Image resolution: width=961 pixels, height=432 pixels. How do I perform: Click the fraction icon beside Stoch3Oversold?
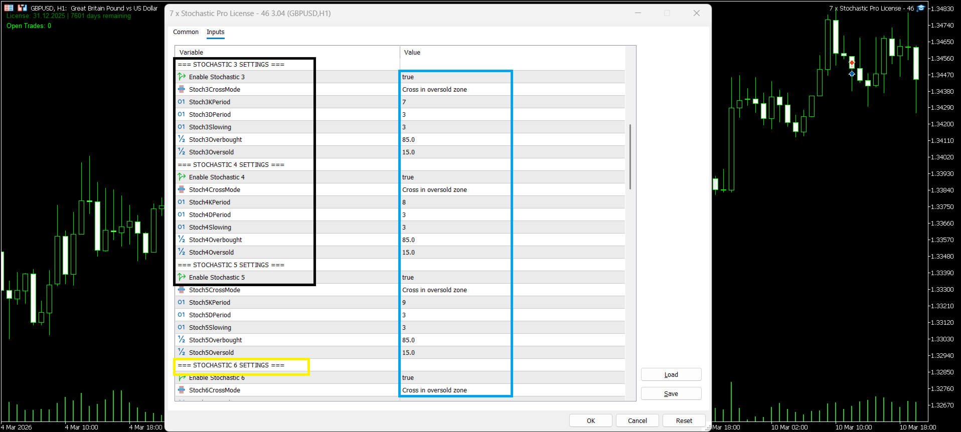coord(182,152)
